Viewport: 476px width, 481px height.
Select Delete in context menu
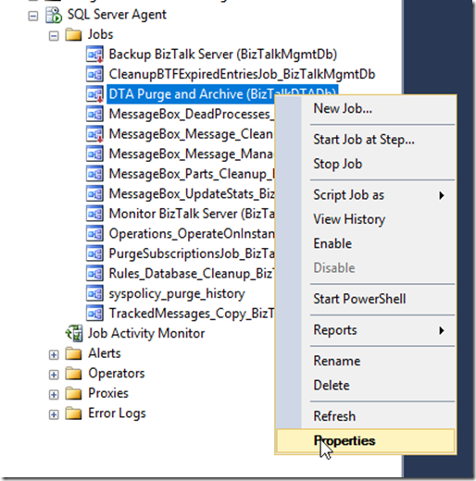pos(366,386)
